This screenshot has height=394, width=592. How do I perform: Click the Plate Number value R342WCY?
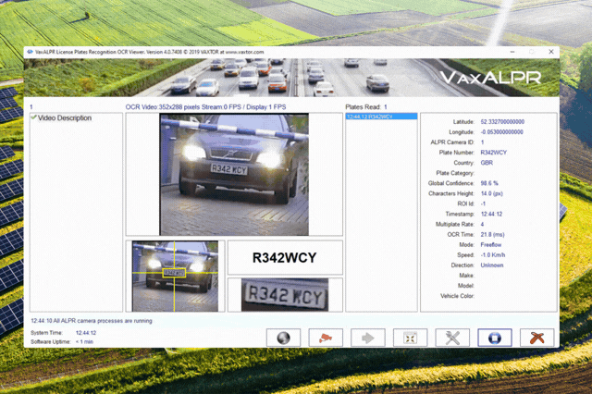pos(493,153)
